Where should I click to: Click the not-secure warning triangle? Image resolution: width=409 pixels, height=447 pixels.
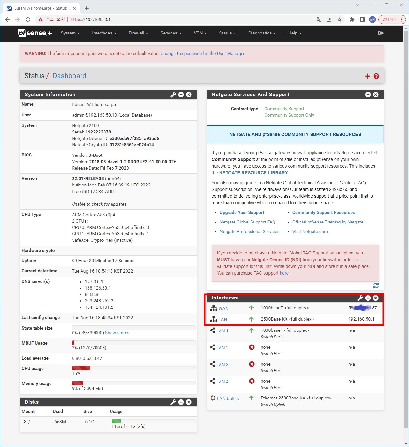[x=41, y=19]
